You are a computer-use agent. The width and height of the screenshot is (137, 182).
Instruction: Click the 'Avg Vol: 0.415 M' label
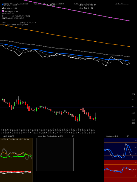click(x=87, y=5)
